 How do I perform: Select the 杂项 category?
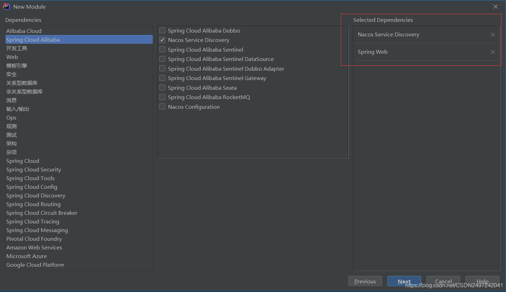pyautogui.click(x=79, y=152)
